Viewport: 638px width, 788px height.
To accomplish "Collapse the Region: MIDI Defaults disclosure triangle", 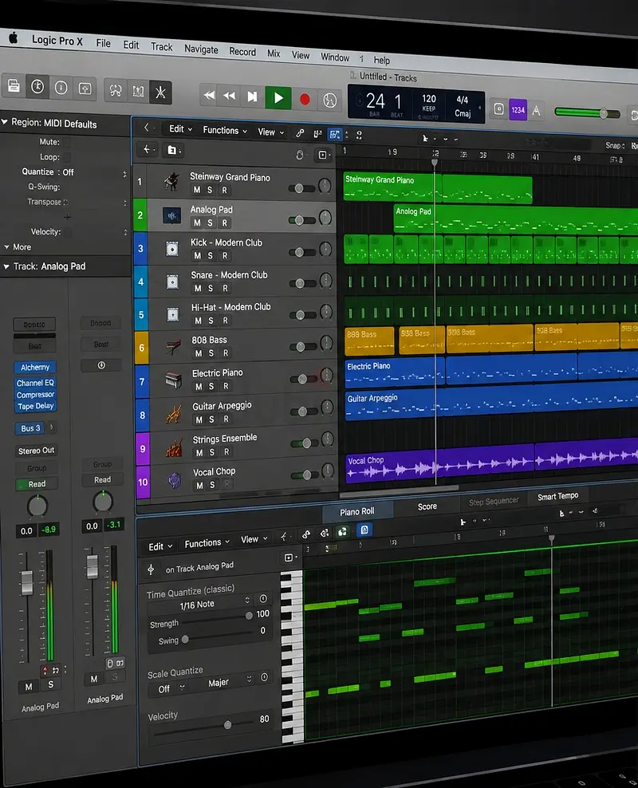I will tap(5, 121).
